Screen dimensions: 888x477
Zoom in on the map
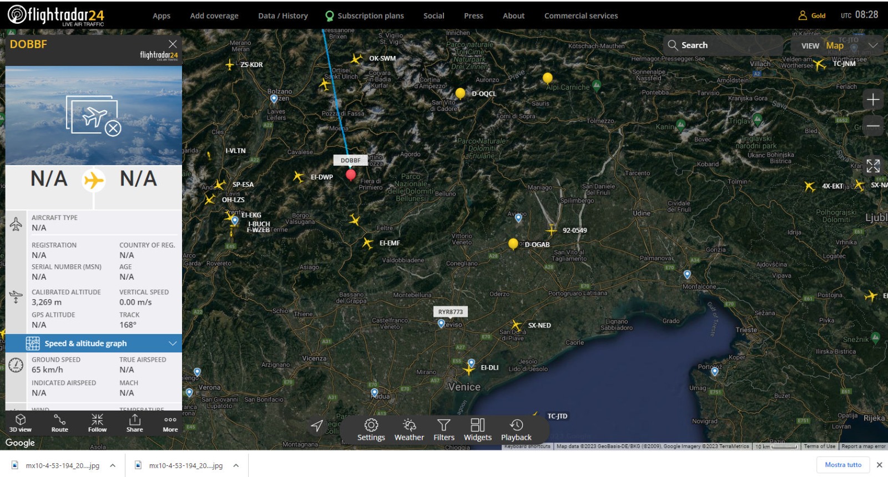873,100
